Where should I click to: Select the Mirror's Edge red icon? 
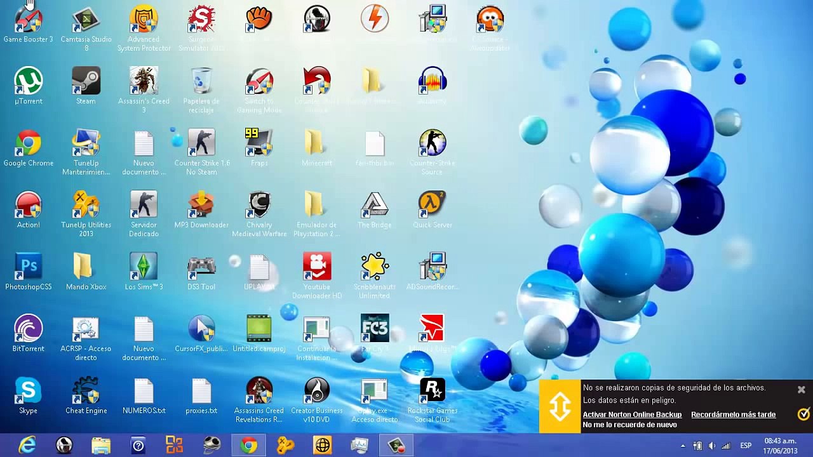pyautogui.click(x=433, y=333)
